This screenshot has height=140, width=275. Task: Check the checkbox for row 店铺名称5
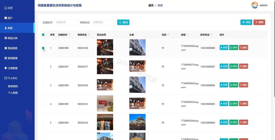point(43,104)
